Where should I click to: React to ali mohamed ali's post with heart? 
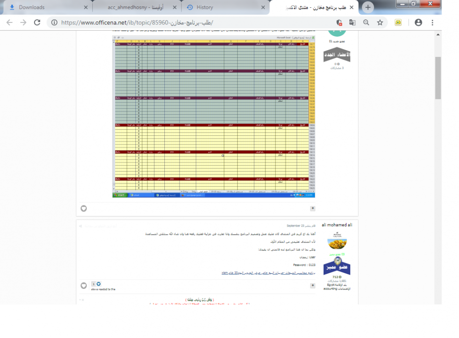coord(84,286)
